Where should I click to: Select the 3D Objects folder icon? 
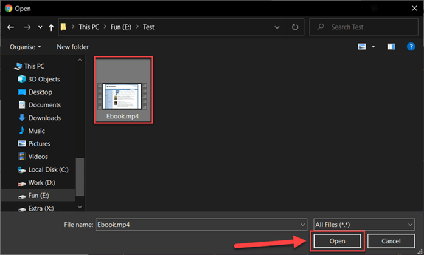(23, 79)
